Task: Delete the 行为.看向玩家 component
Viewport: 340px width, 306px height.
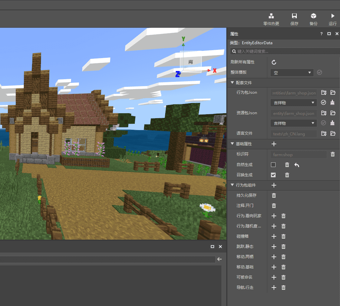Action: click(283, 216)
